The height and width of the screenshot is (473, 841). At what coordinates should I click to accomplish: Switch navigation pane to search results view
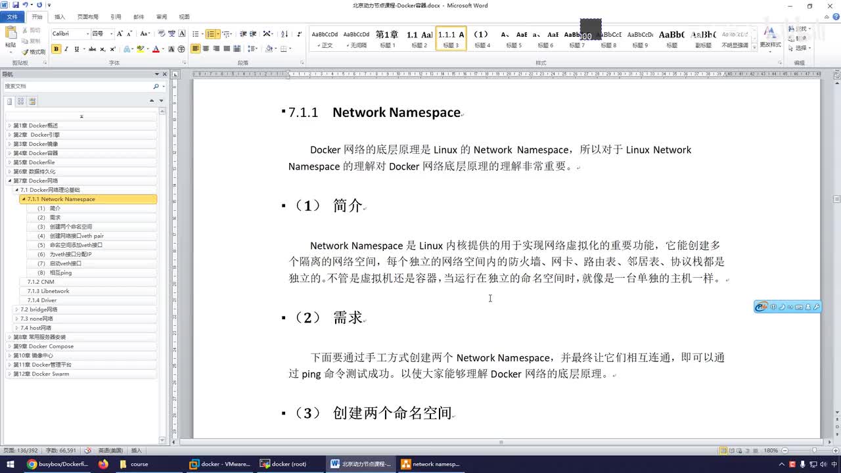[32, 101]
